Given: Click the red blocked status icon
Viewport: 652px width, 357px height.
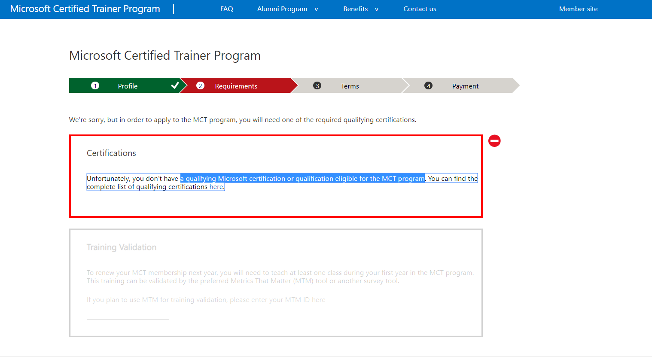Looking at the screenshot, I should 494,141.
